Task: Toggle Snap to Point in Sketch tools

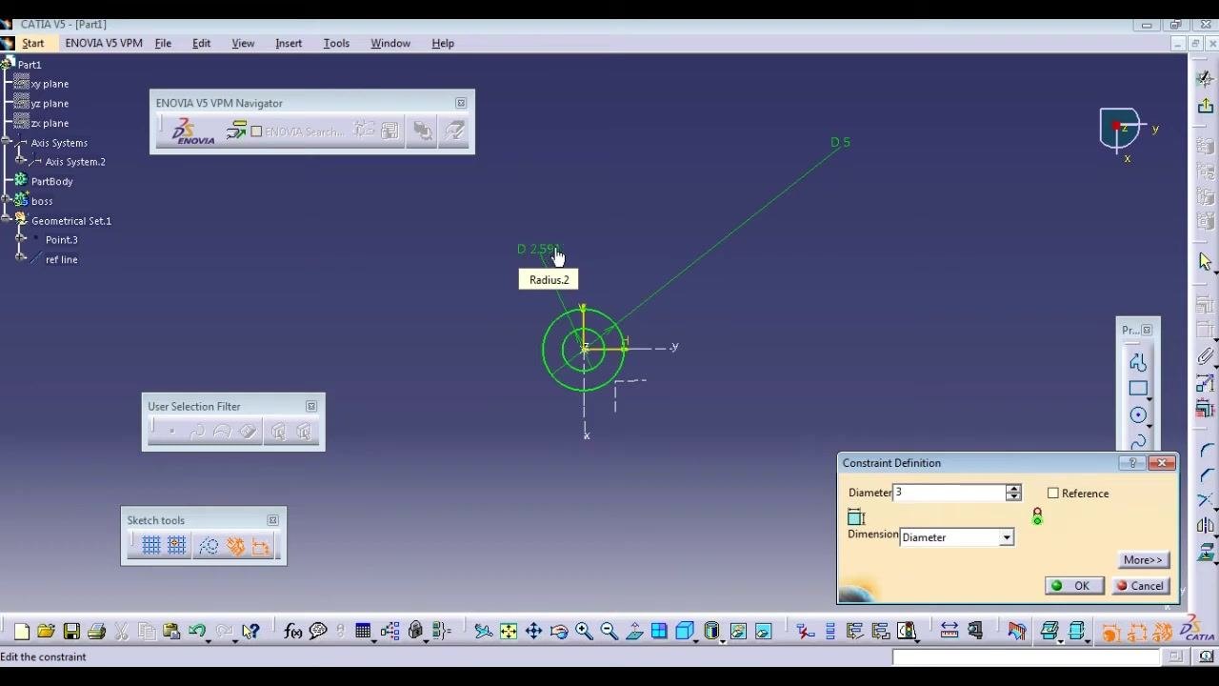Action: 177,545
